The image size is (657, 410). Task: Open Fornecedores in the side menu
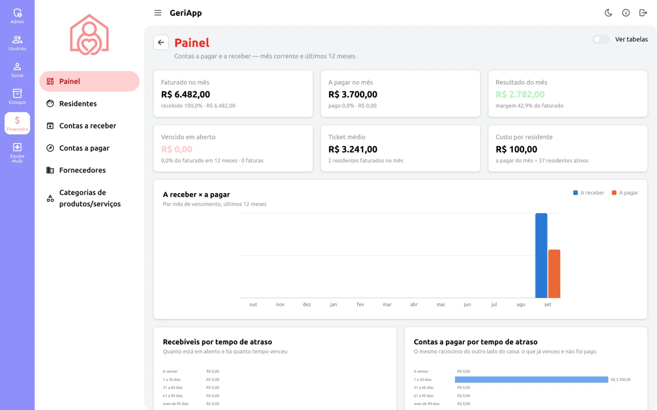pyautogui.click(x=90, y=170)
